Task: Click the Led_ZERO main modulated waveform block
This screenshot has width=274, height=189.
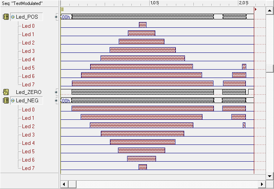Action: click(x=143, y=92)
